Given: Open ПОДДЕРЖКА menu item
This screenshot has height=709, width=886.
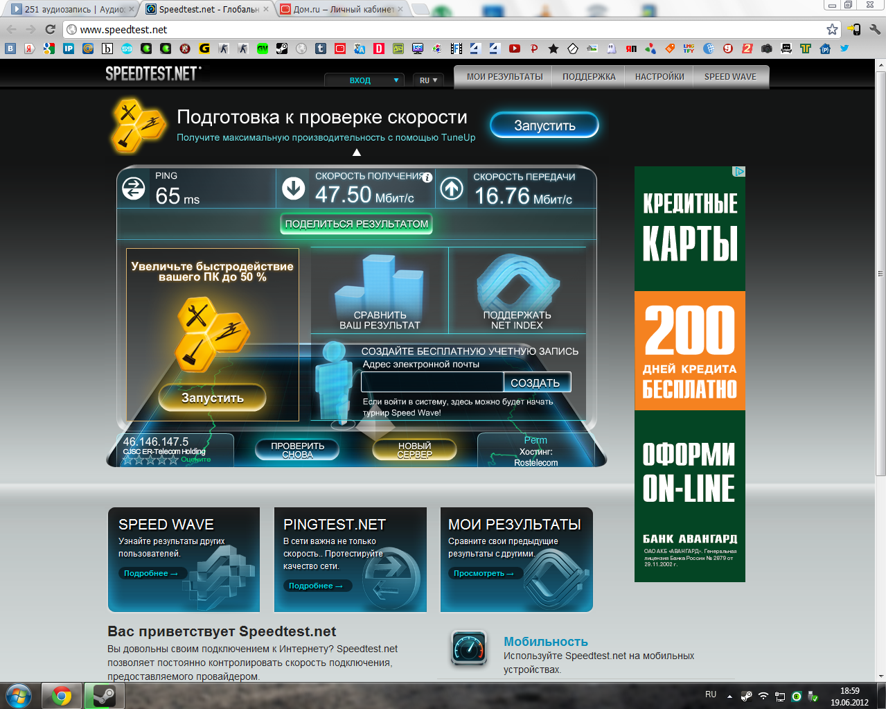Looking at the screenshot, I should click(x=589, y=77).
